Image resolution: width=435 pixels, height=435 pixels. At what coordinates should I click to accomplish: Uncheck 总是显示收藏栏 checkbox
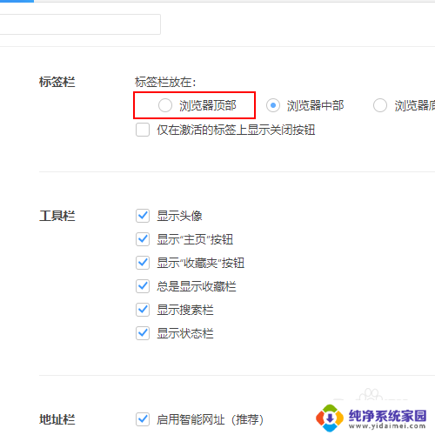click(143, 286)
